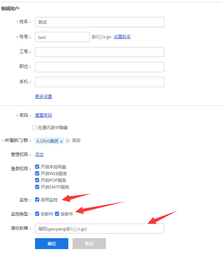The image size is (223, 253).
Task: Toggle 收邮件 monitoring type
Action: click(37, 214)
